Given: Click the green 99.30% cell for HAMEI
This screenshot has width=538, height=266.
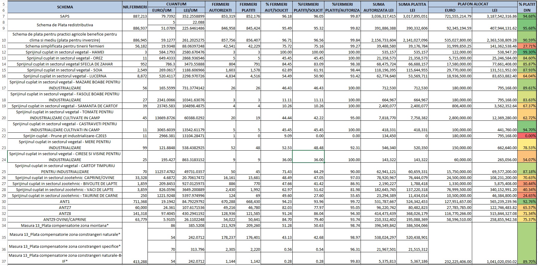Looking at the screenshot, I should 528,52.
